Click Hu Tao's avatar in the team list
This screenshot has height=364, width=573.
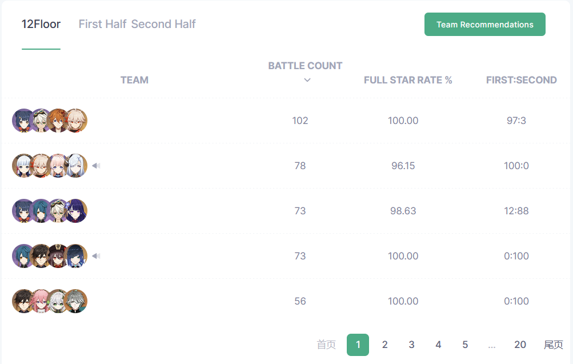58,256
